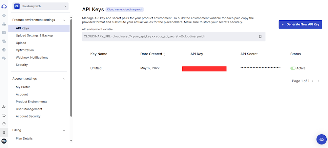Open the floating Cloudinary chat button
The height and width of the screenshot is (148, 328).
tap(321, 139)
